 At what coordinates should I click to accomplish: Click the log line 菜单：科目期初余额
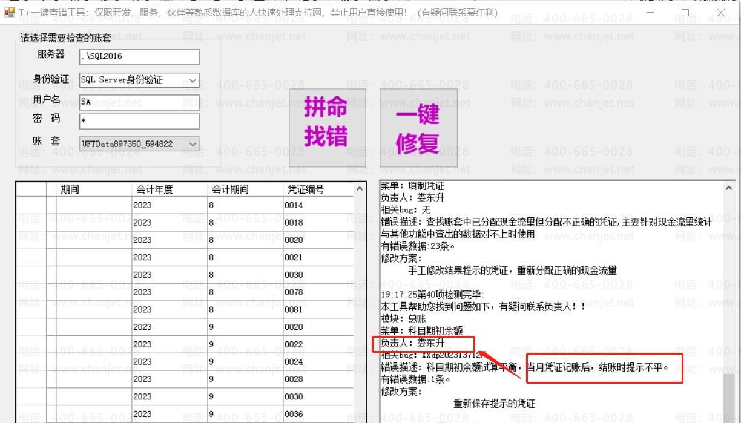422,331
